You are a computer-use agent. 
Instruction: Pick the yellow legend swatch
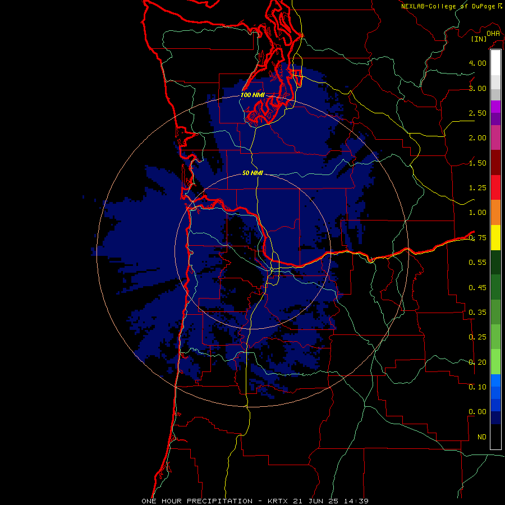click(495, 238)
